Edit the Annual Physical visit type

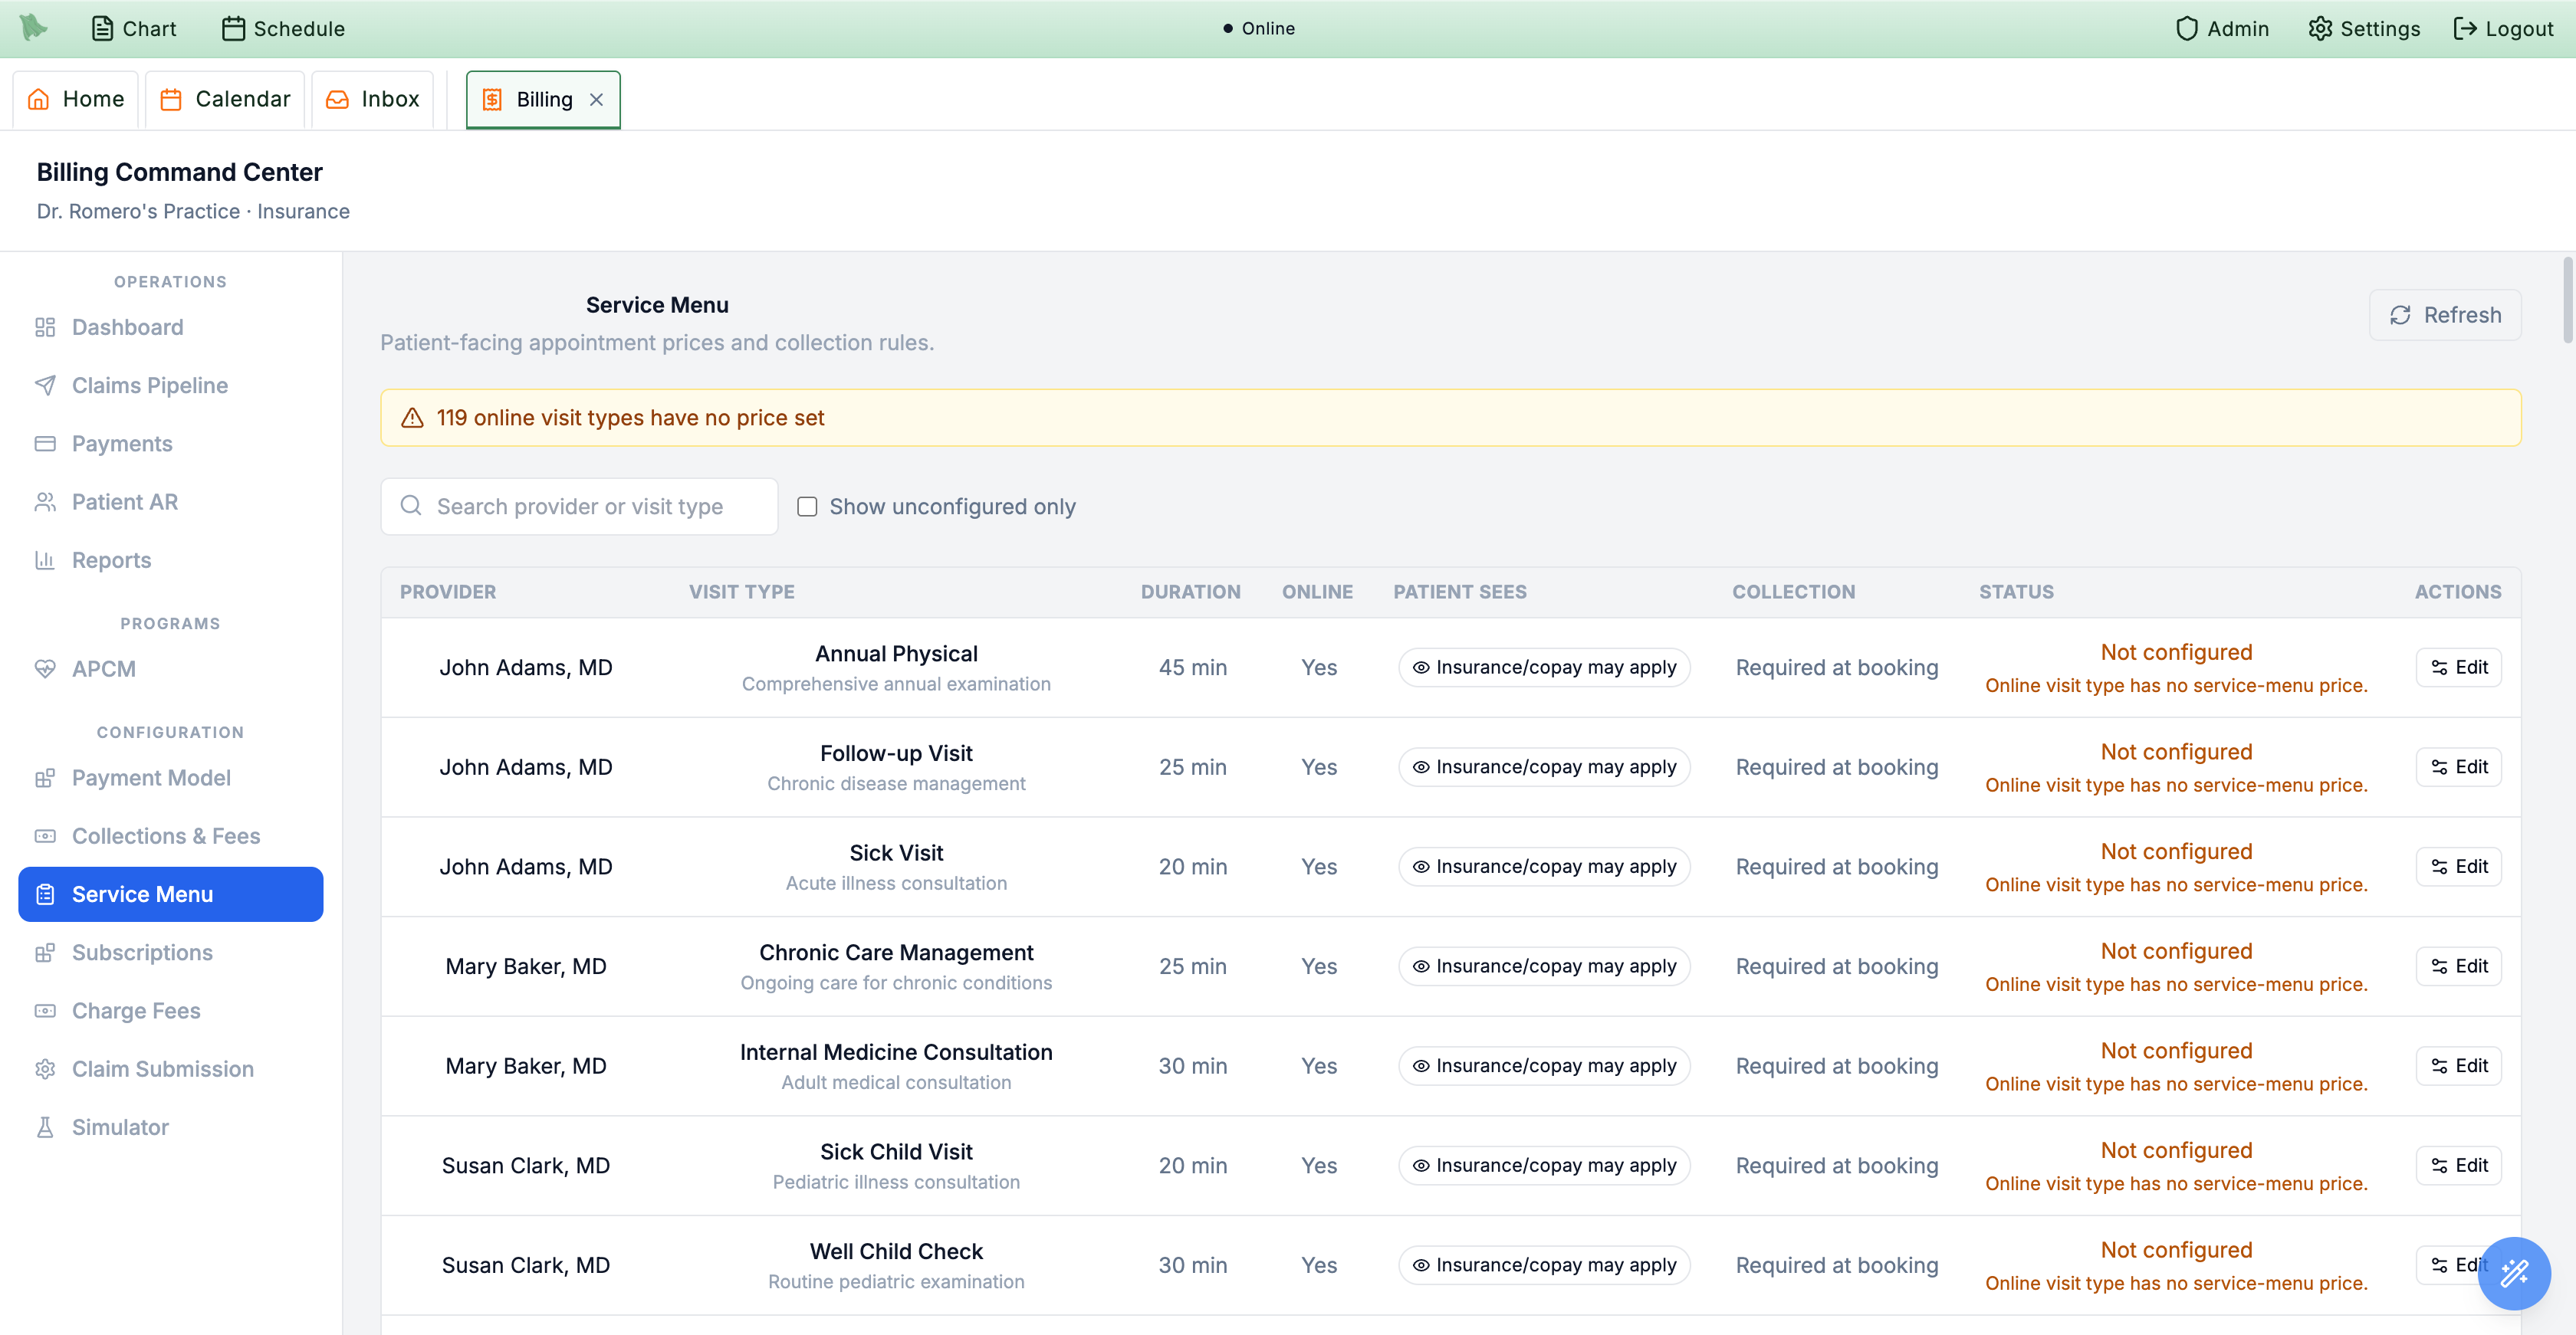[x=2458, y=667]
